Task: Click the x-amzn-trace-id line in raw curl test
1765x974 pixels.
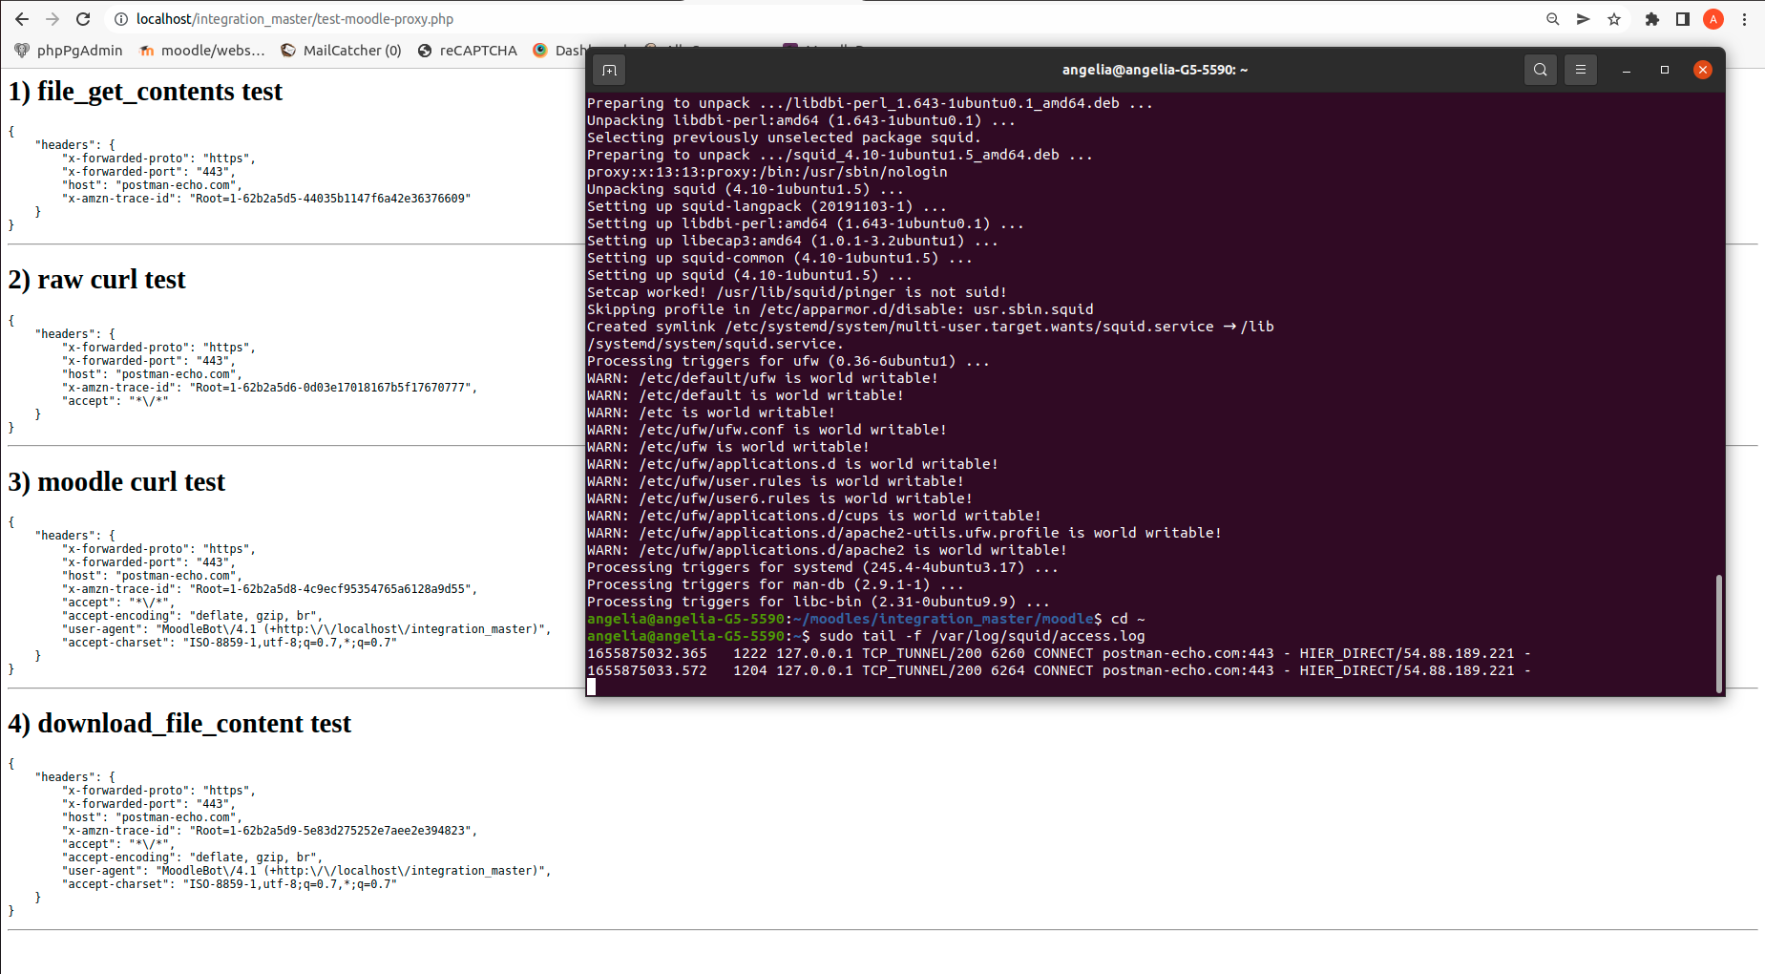Action: (x=269, y=388)
